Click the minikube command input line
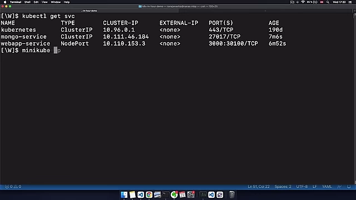 coord(31,51)
